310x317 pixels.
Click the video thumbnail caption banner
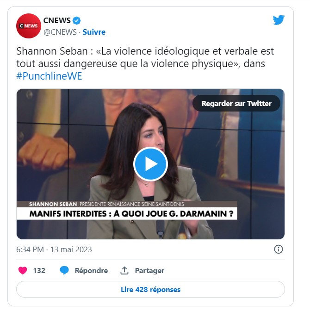[127, 210]
